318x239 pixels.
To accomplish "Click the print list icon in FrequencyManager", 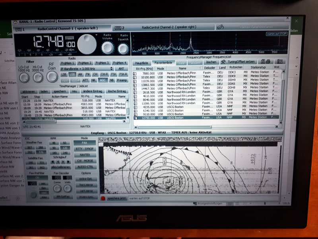I will coord(265,61).
